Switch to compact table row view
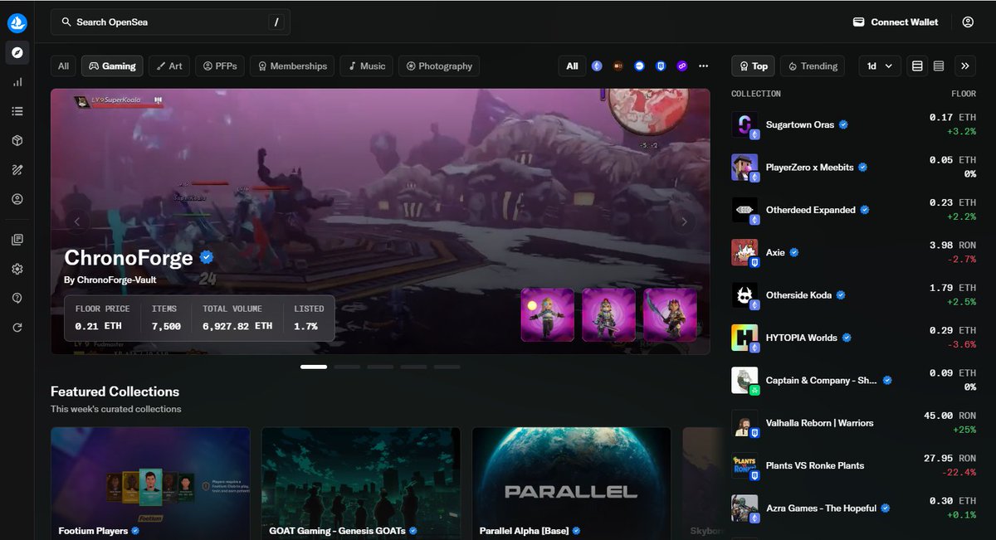Screen dimensions: 996x540 pyautogui.click(x=939, y=66)
